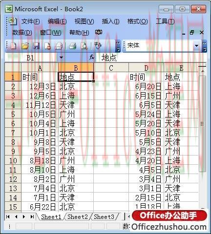Click the camera icon in menu bar

click(99, 32)
